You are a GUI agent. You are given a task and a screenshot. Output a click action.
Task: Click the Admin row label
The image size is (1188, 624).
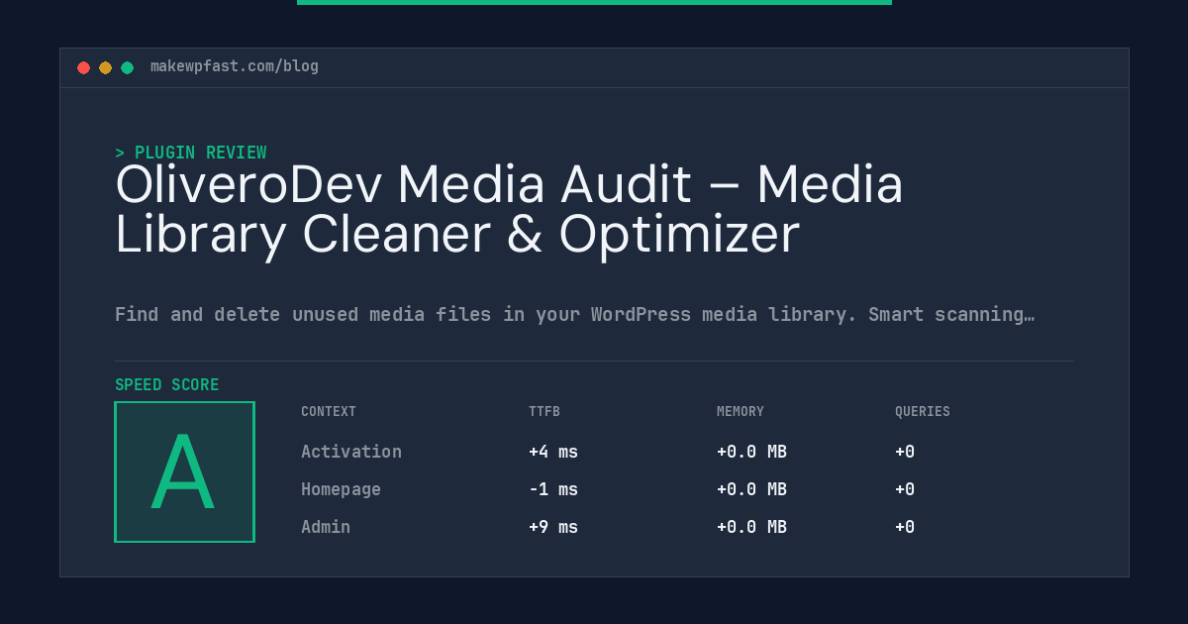[326, 527]
